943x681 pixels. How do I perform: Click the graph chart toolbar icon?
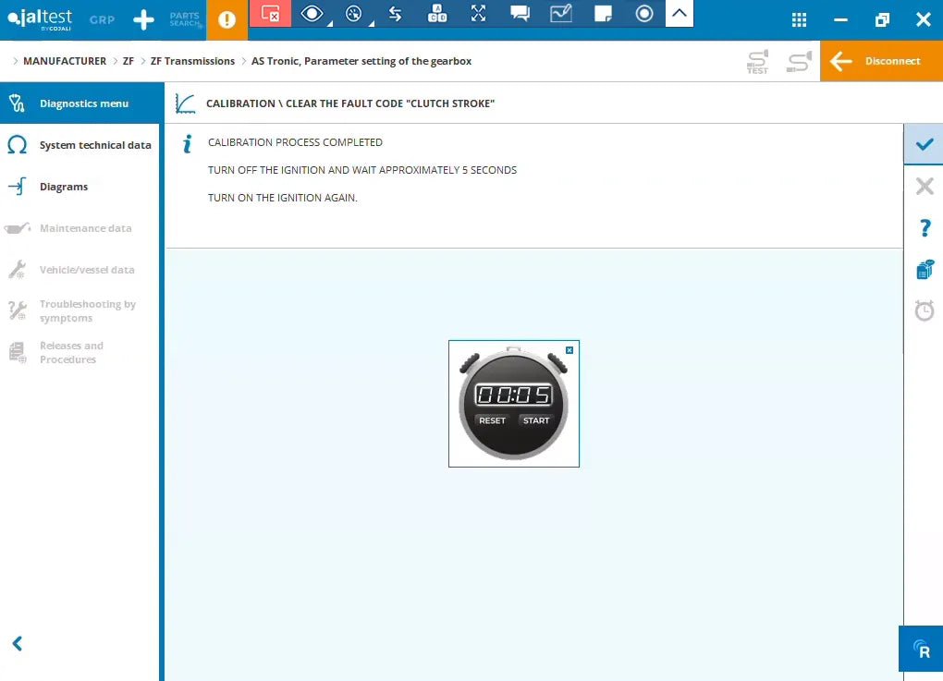(560, 14)
